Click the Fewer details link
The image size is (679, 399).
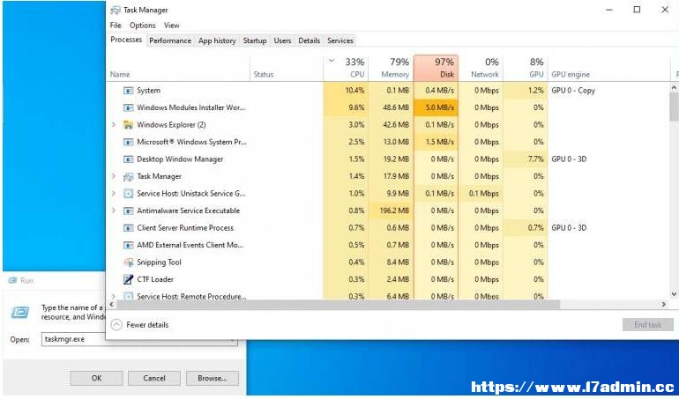tap(147, 324)
